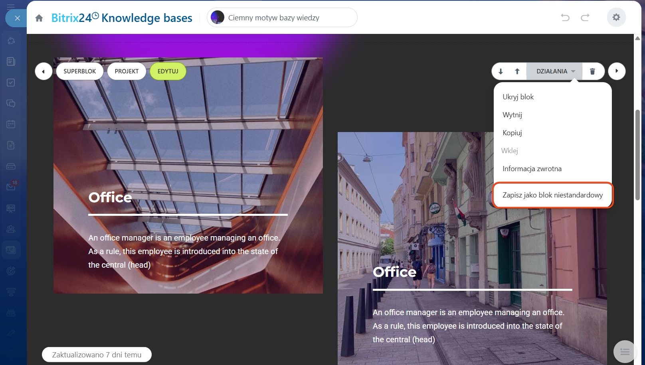This screenshot has width=645, height=365.
Task: Close the editor with X button
Action: pos(17,18)
